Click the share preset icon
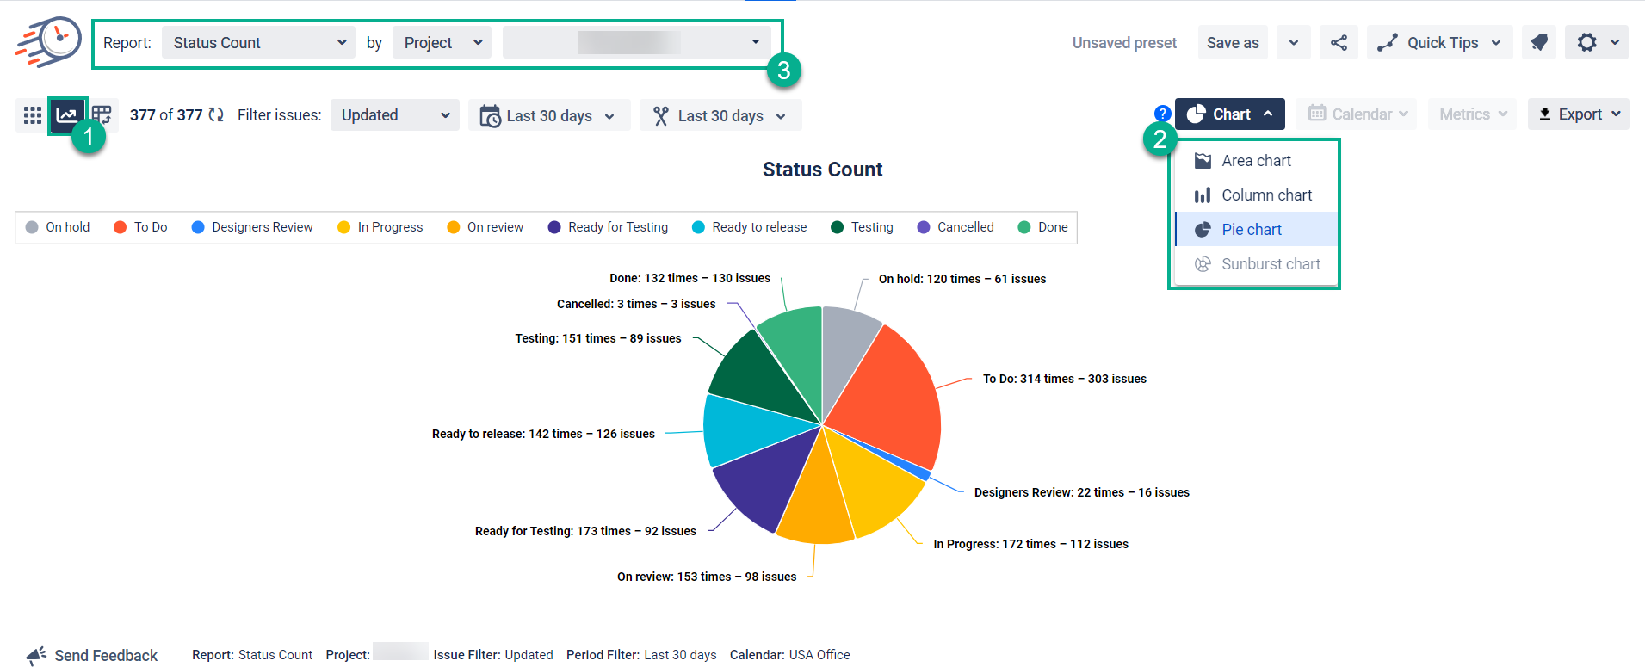The width and height of the screenshot is (1645, 667). [1339, 42]
